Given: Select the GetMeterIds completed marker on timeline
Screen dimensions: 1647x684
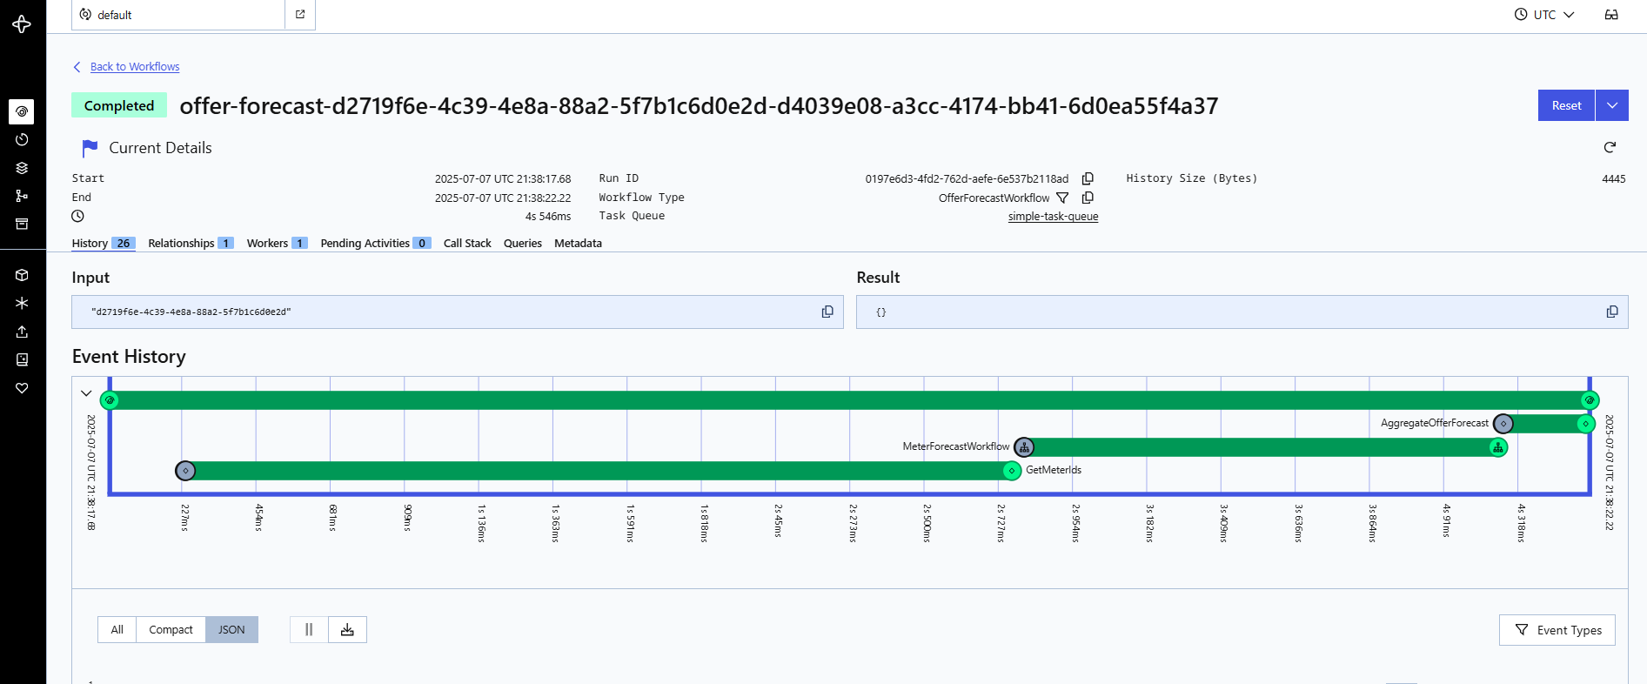Looking at the screenshot, I should (1012, 471).
